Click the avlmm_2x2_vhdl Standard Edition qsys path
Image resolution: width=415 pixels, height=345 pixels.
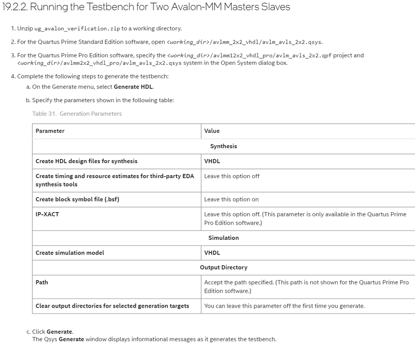click(x=245, y=42)
